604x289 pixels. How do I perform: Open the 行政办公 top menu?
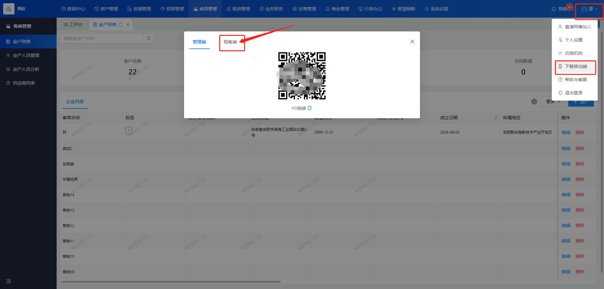point(370,9)
